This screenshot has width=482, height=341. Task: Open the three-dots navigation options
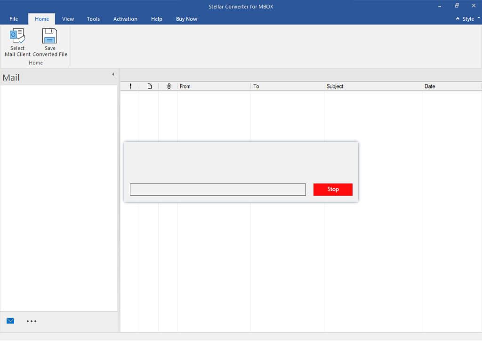[32, 321]
